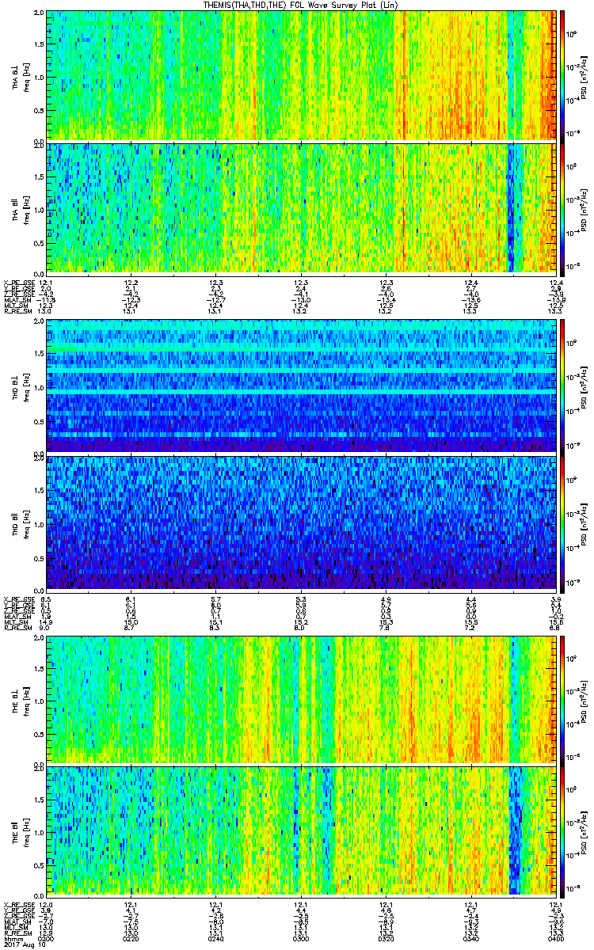This screenshot has height=950, width=594.
Task: Click the 1.5 frequency tick on THE BL
Action: [x=39, y=668]
